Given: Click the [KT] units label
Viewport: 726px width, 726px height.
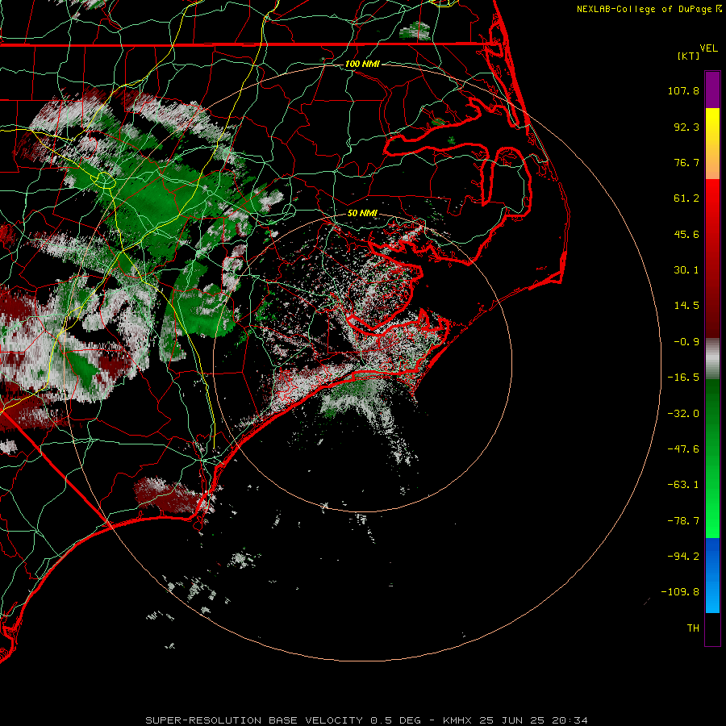Looking at the screenshot, I should tap(689, 56).
